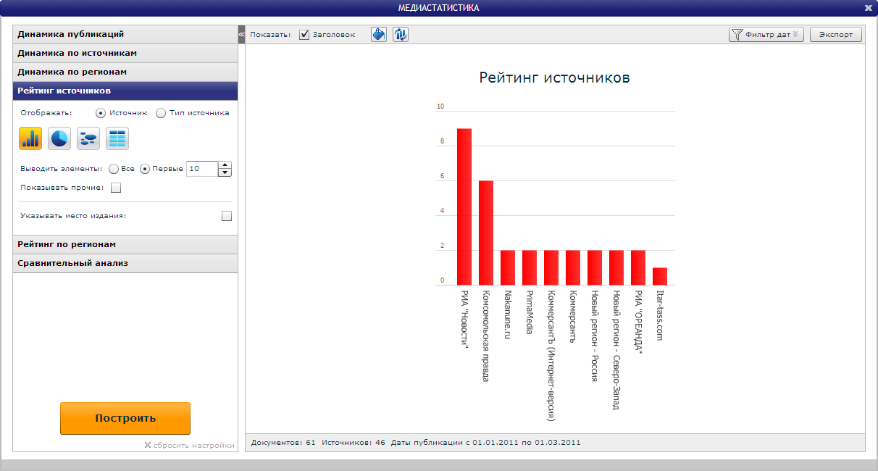This screenshot has height=471, width=878.
Task: Select the Тип источника radio button
Action: click(x=161, y=113)
